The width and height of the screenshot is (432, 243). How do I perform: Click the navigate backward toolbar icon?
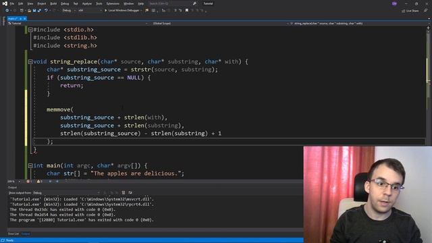[7, 11]
